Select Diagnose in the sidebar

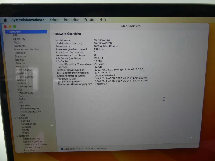20,56
